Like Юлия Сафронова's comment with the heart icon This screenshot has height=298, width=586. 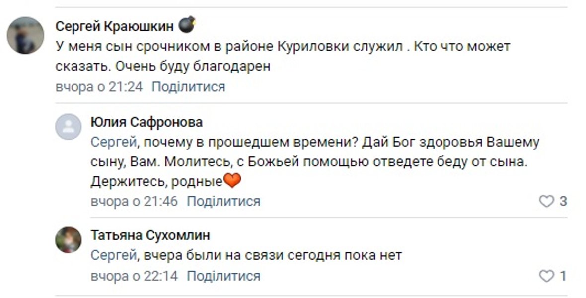pyautogui.click(x=547, y=201)
